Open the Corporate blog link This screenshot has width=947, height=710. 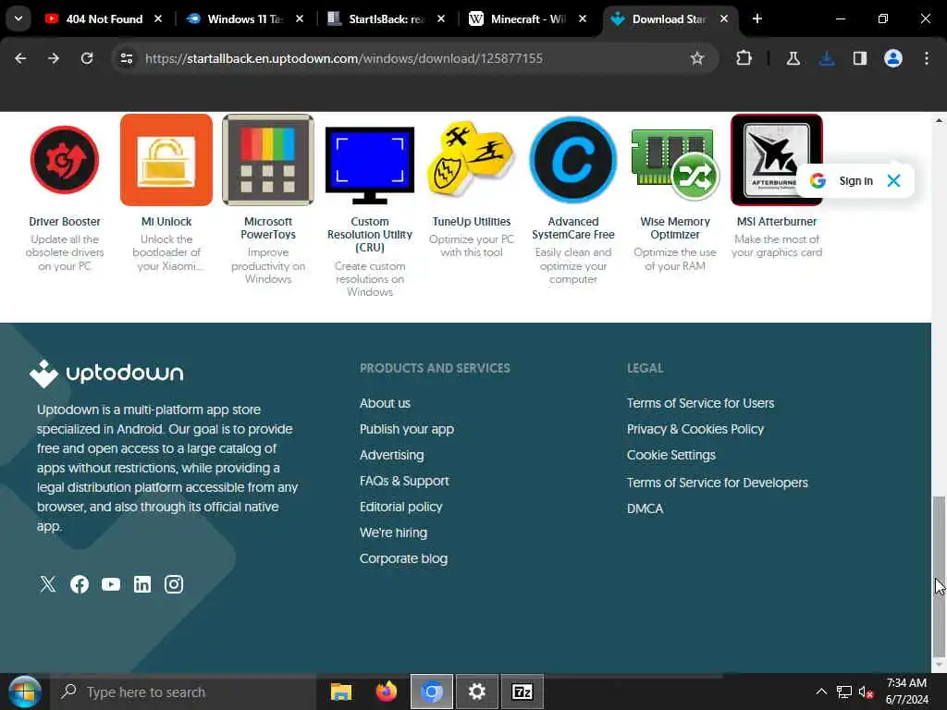tap(403, 558)
